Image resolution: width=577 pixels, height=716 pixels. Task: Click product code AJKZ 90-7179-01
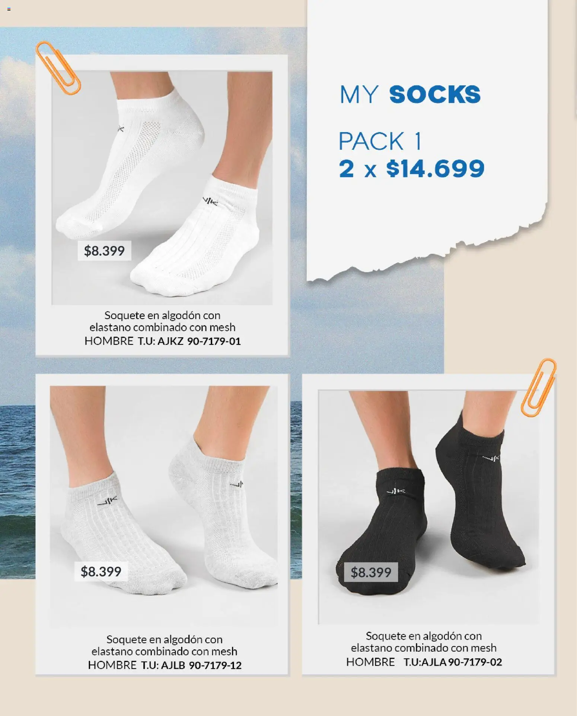click(x=199, y=341)
